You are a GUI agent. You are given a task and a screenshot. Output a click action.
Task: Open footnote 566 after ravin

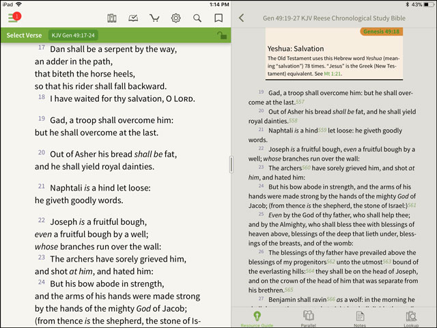click(330, 299)
